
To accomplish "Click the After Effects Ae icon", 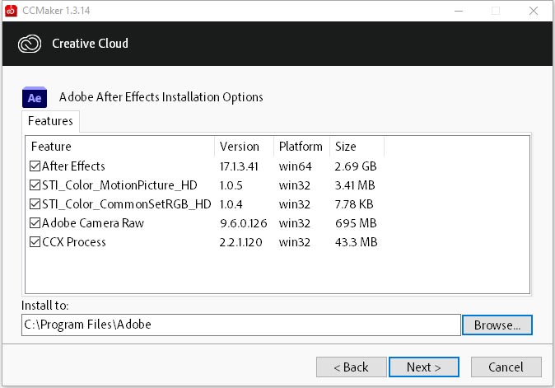I will tap(35, 97).
